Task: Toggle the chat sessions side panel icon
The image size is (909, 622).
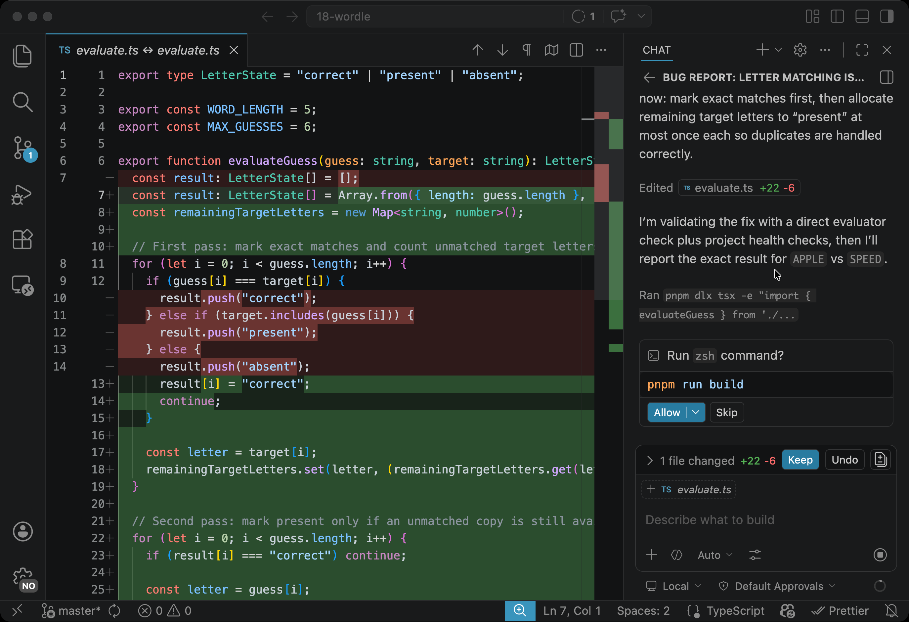Action: pyautogui.click(x=887, y=77)
